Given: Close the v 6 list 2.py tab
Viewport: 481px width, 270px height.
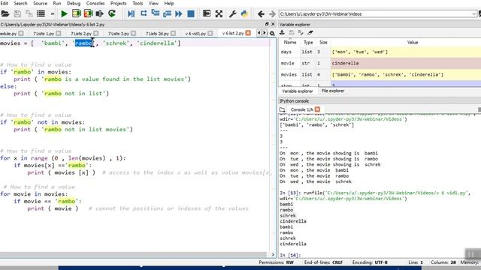Looking at the screenshot, I should 248,33.
